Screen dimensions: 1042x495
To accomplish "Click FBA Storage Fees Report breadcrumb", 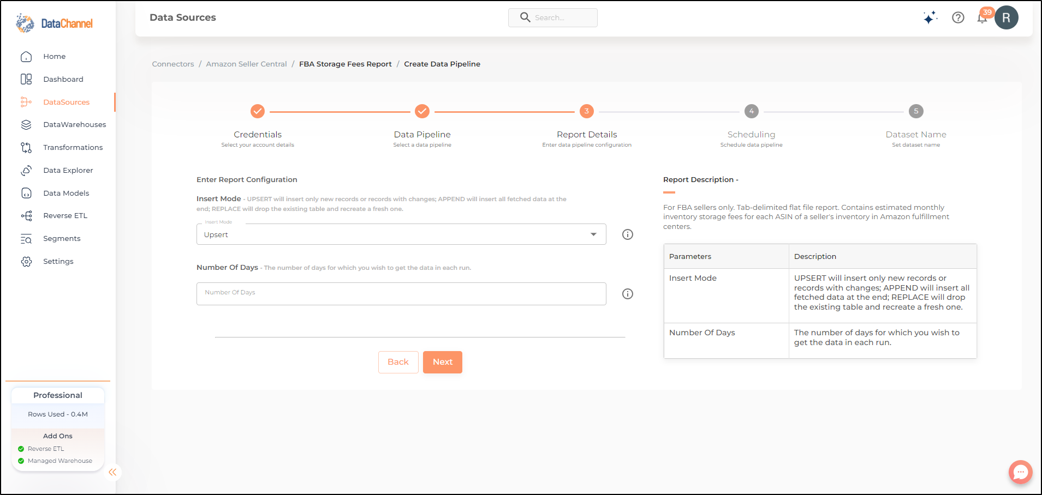I will coord(346,64).
